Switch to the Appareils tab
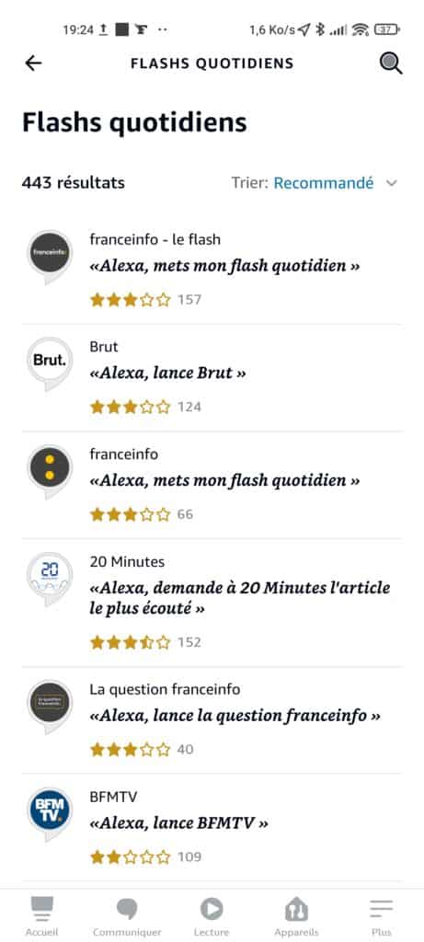Image resolution: width=424 pixels, height=942 pixels. coord(297,916)
